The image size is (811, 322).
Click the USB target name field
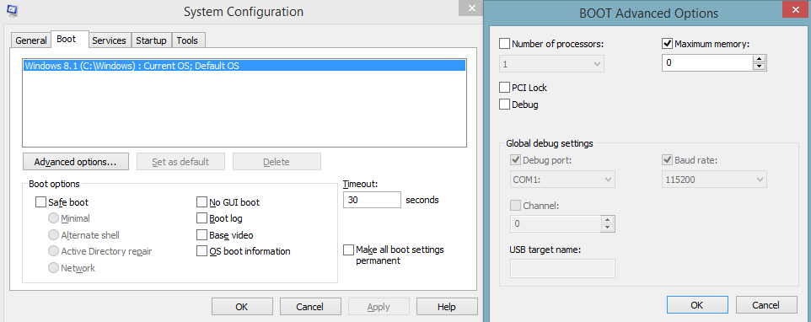coord(563,268)
